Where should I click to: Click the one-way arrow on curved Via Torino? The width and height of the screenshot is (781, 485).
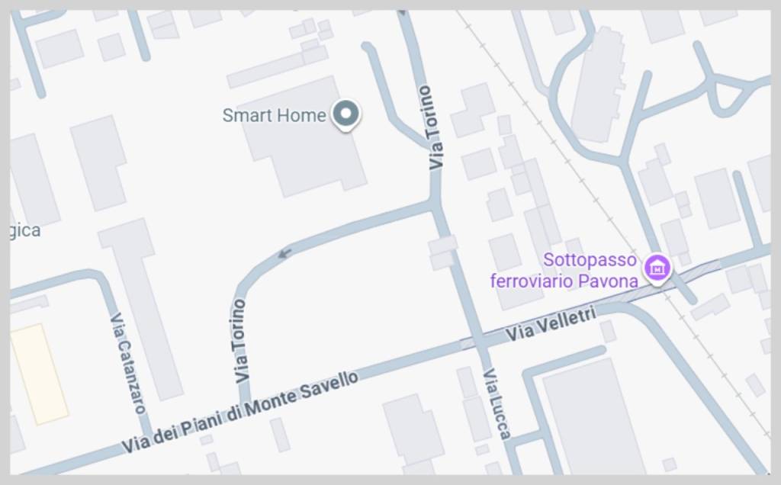tap(284, 253)
